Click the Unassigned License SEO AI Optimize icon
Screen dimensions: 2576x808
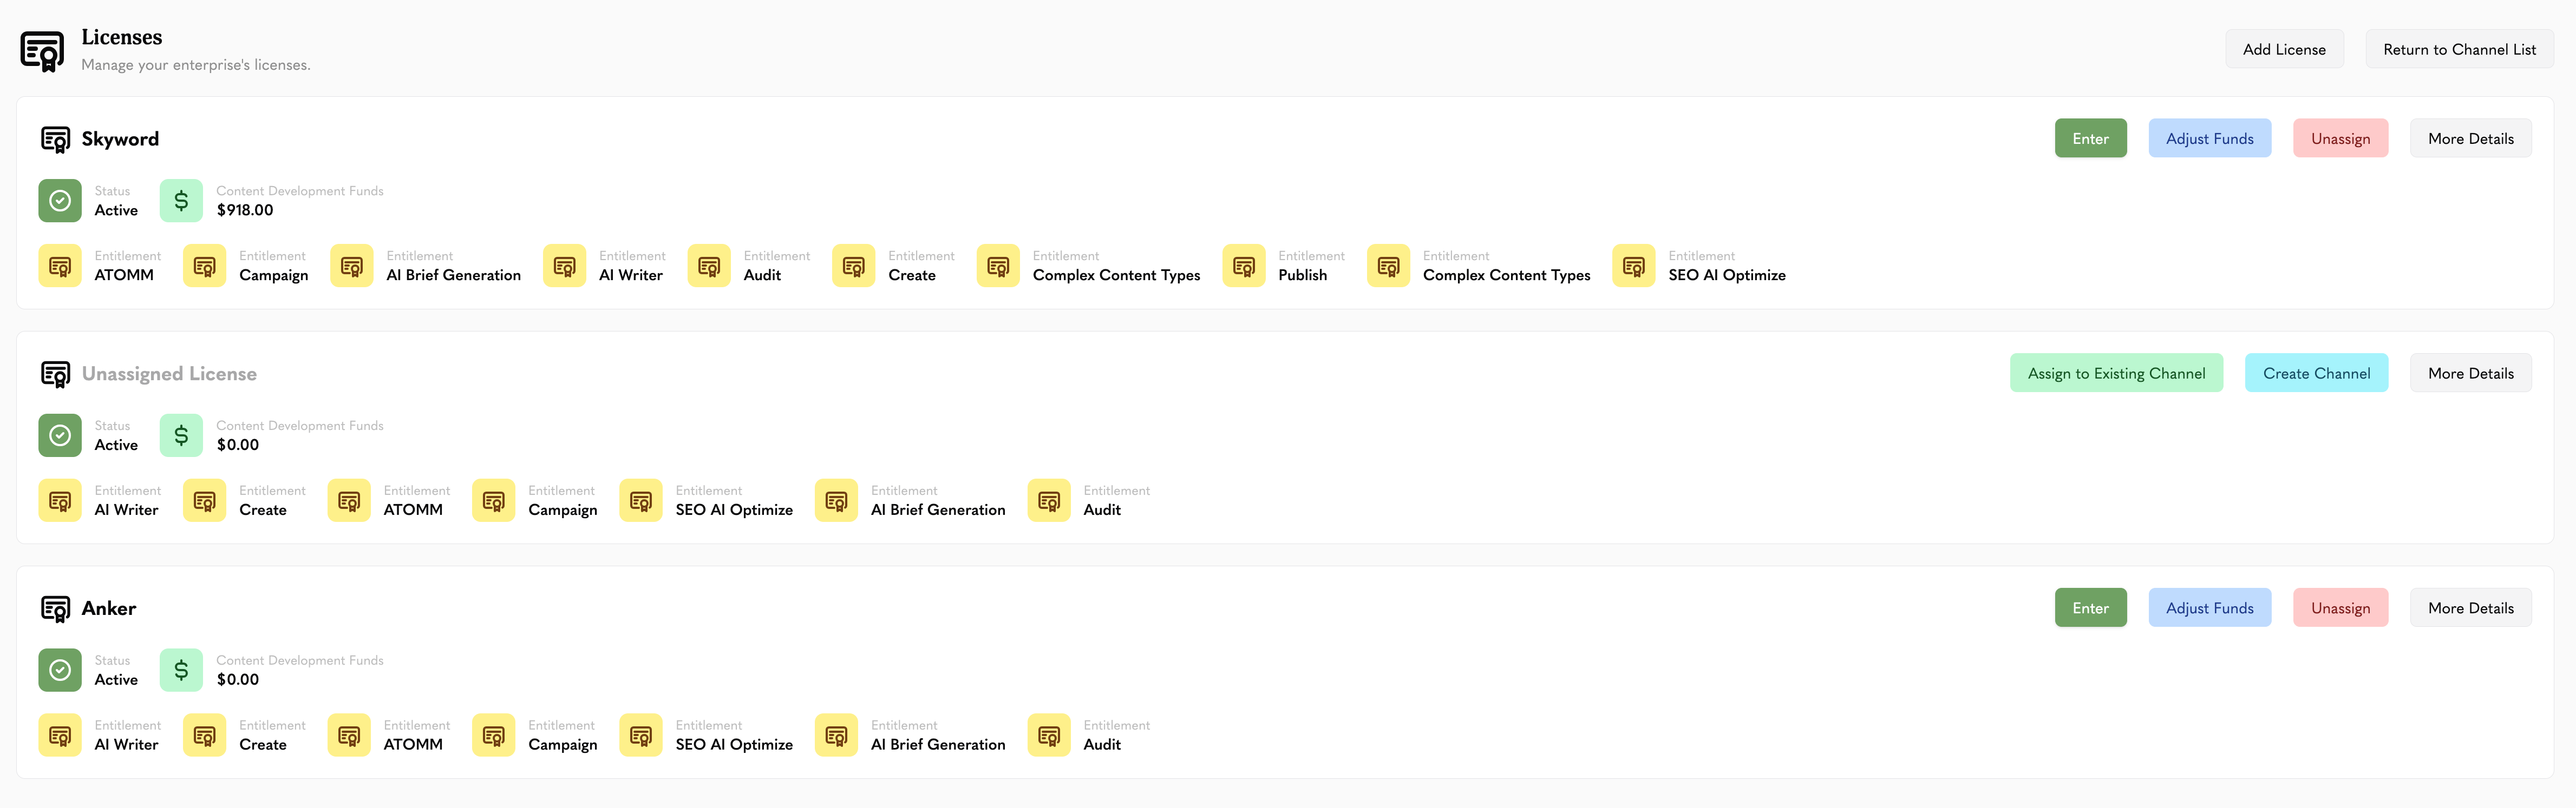pos(641,500)
